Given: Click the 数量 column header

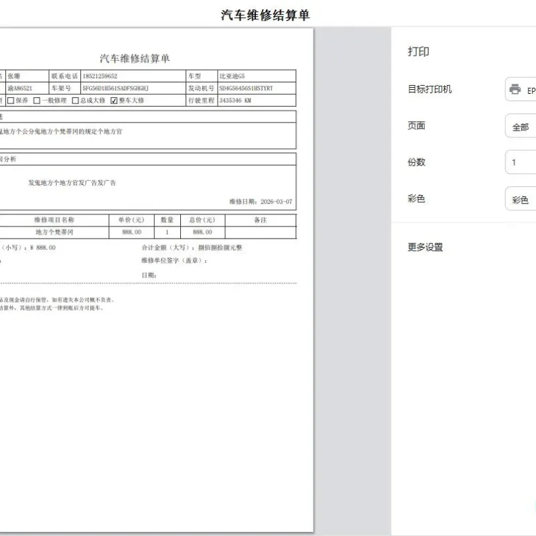Looking at the screenshot, I should pyautogui.click(x=167, y=220).
